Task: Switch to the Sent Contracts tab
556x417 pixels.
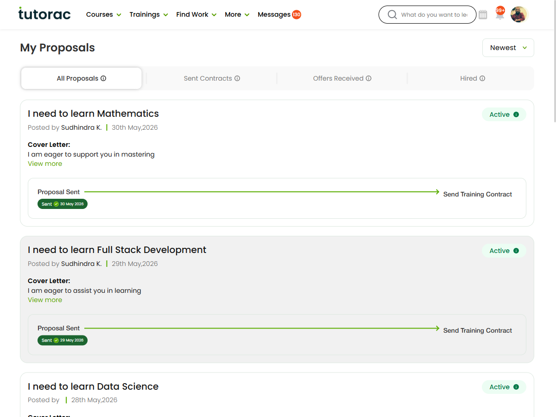Action: (x=212, y=78)
